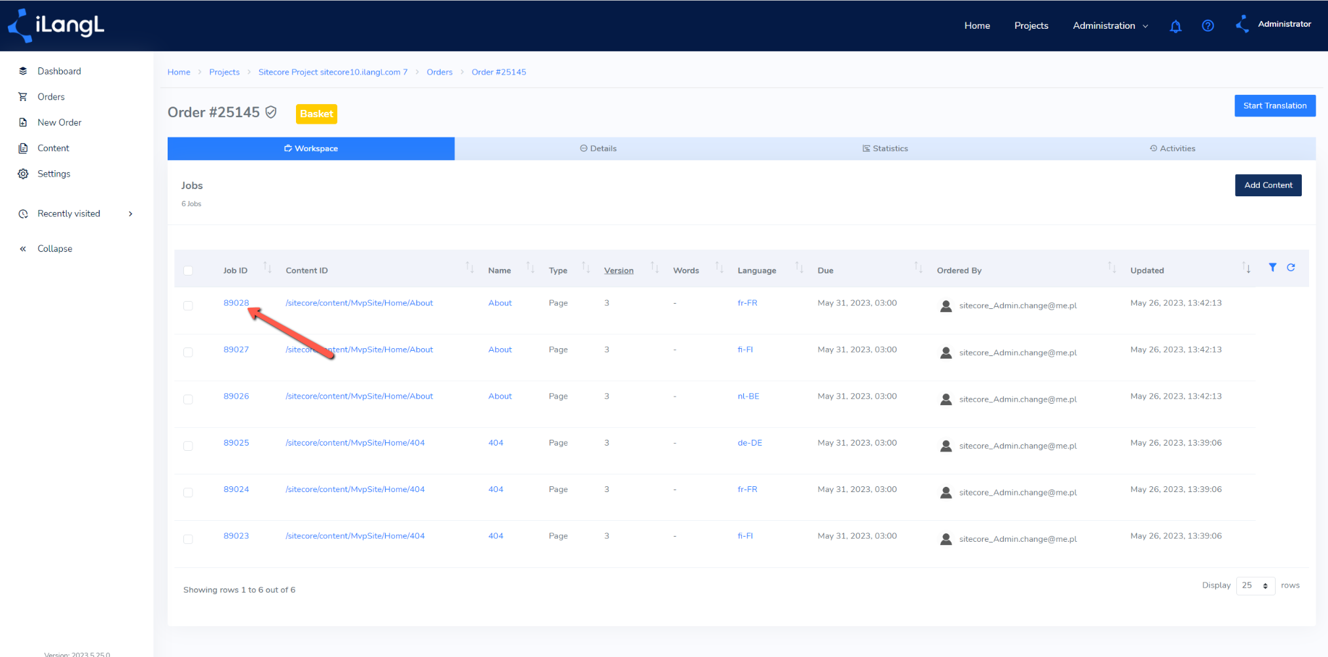The image size is (1328, 657).
Task: Check the box for job 89023
Action: [189, 539]
